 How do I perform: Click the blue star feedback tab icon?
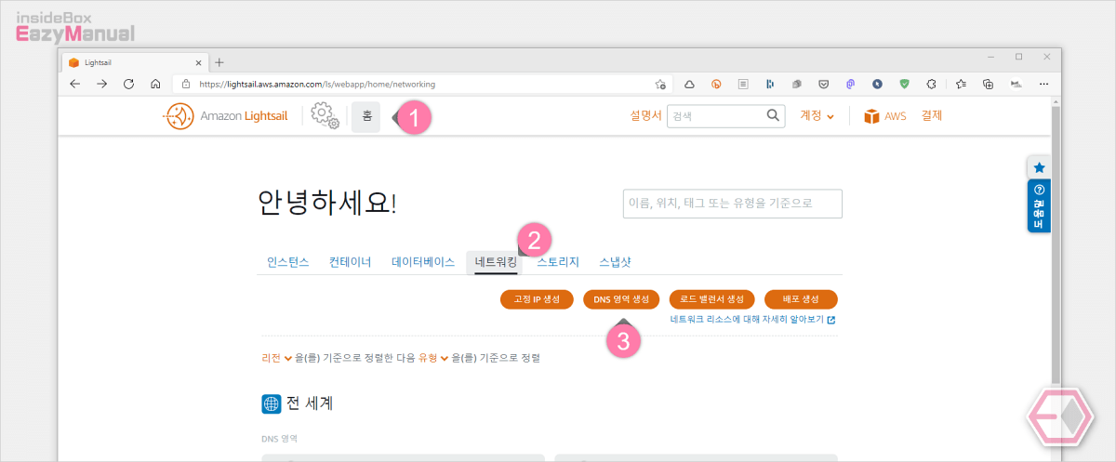[x=1039, y=168]
